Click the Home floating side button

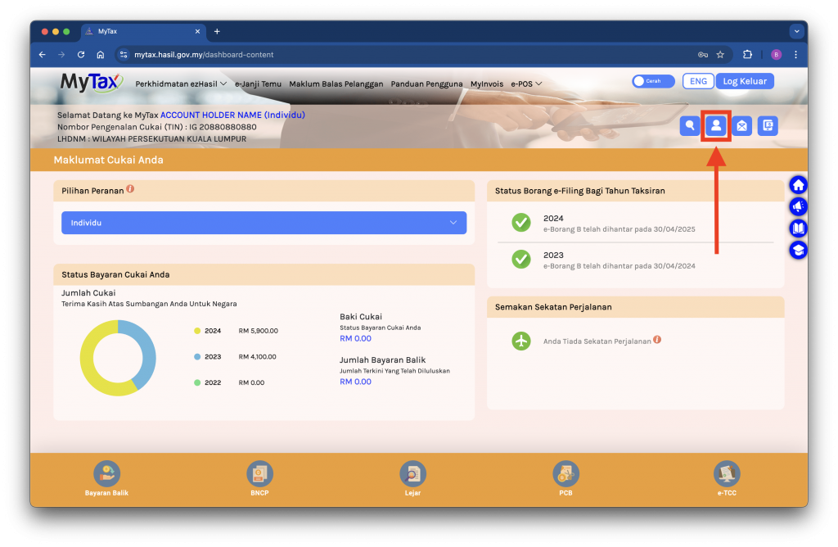(x=798, y=185)
